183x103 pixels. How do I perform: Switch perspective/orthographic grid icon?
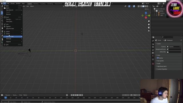coord(149,31)
